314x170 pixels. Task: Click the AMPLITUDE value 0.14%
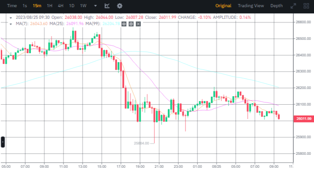pos(245,17)
